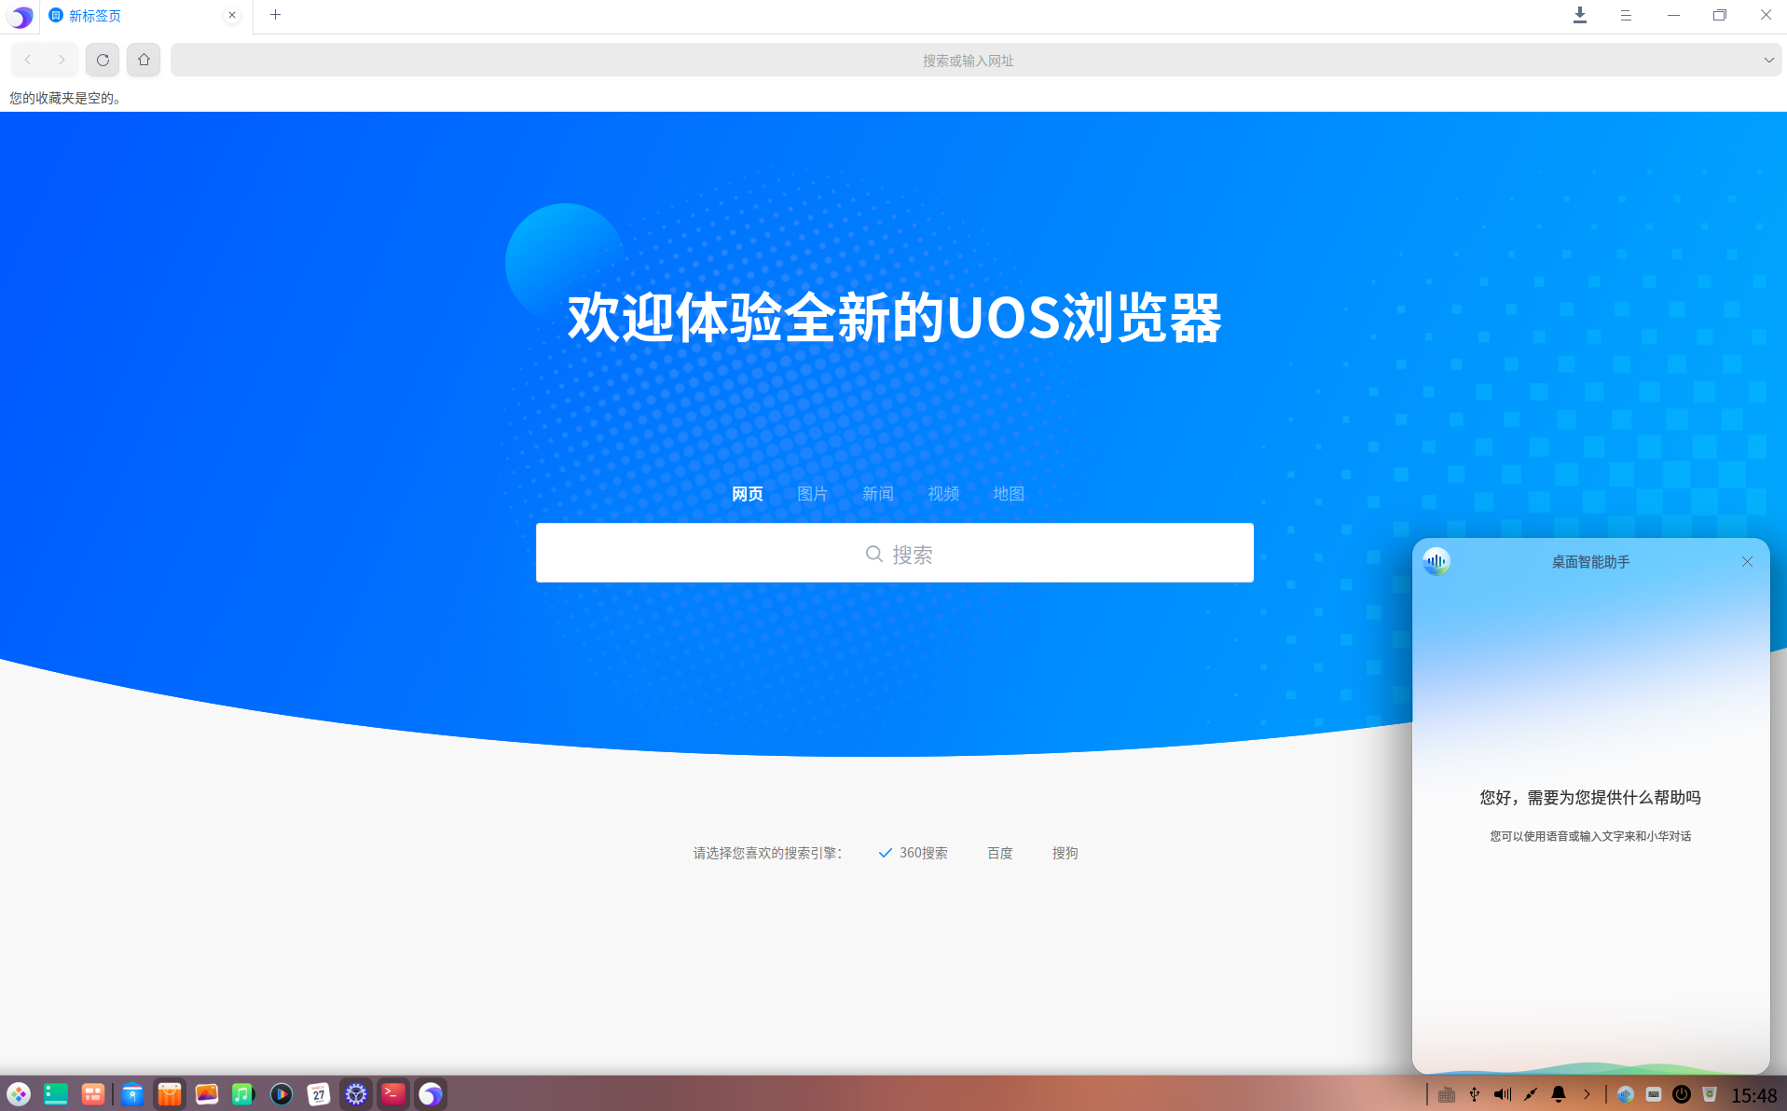Click into the 搜索 search box
1787x1111 pixels.
(x=894, y=553)
